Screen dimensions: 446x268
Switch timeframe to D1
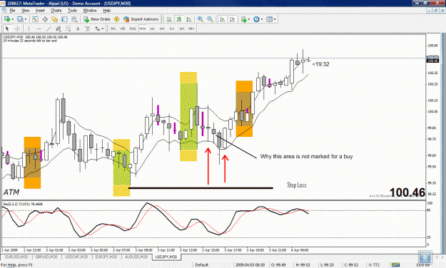point(172,29)
